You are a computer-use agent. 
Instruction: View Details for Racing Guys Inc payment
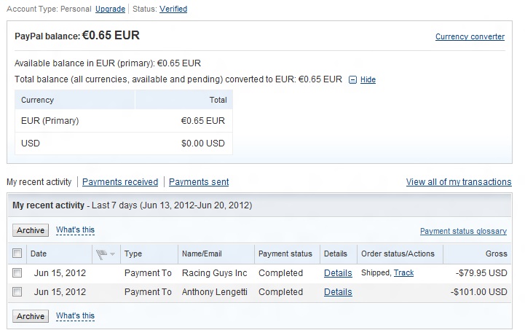click(x=338, y=273)
